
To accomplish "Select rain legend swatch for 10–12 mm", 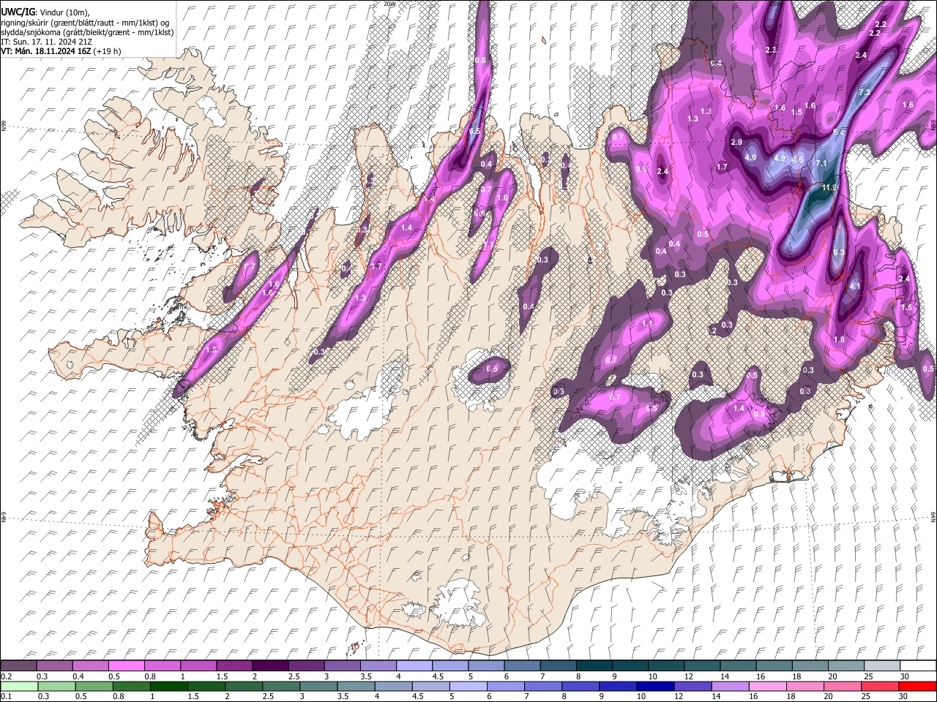I will (656, 686).
